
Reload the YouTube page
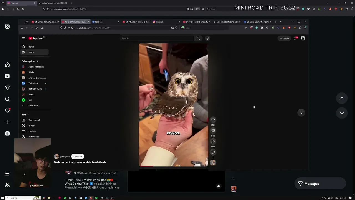tap(37, 28)
